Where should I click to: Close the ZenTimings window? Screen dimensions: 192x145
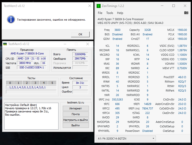pos(185,6)
